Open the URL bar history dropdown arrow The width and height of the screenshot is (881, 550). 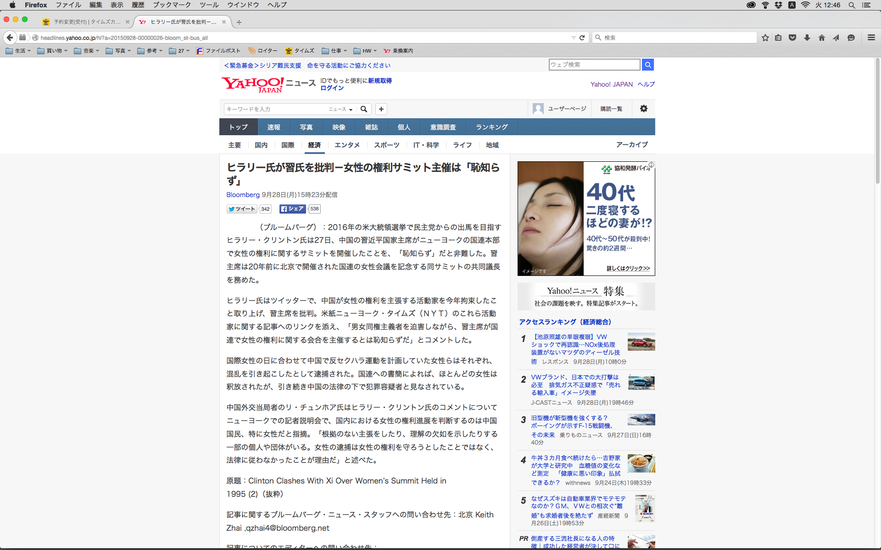tap(573, 38)
